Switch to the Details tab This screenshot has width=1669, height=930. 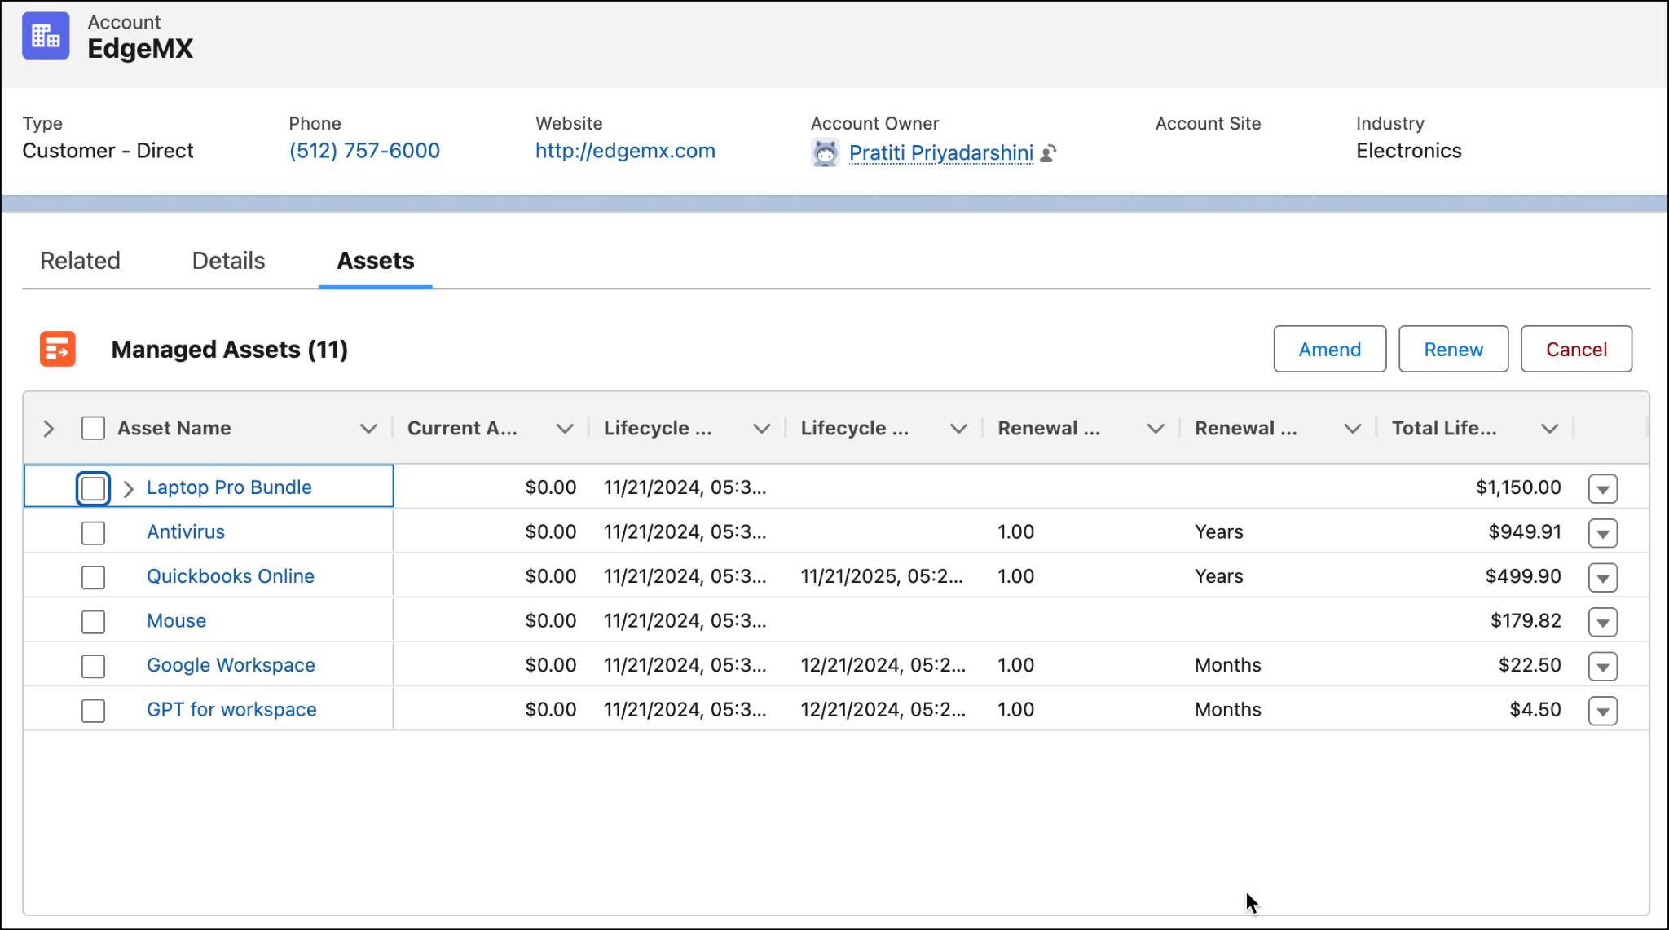pos(228,261)
